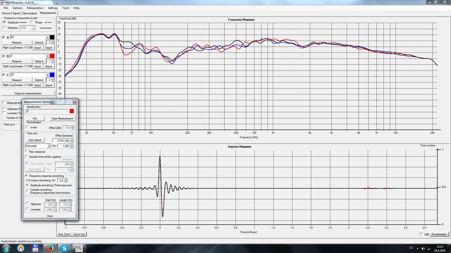The image size is (451, 253).
Task: Open the Windows Start menu
Action: pos(6,248)
